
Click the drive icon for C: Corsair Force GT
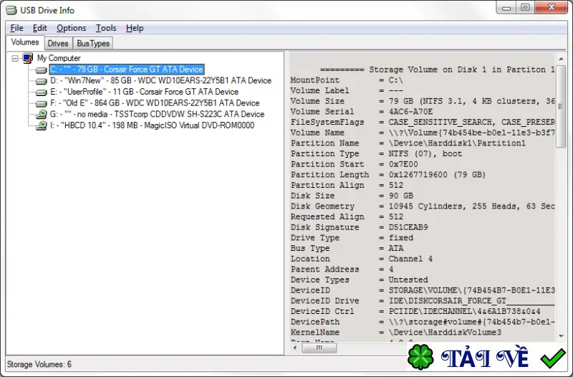pos(41,70)
